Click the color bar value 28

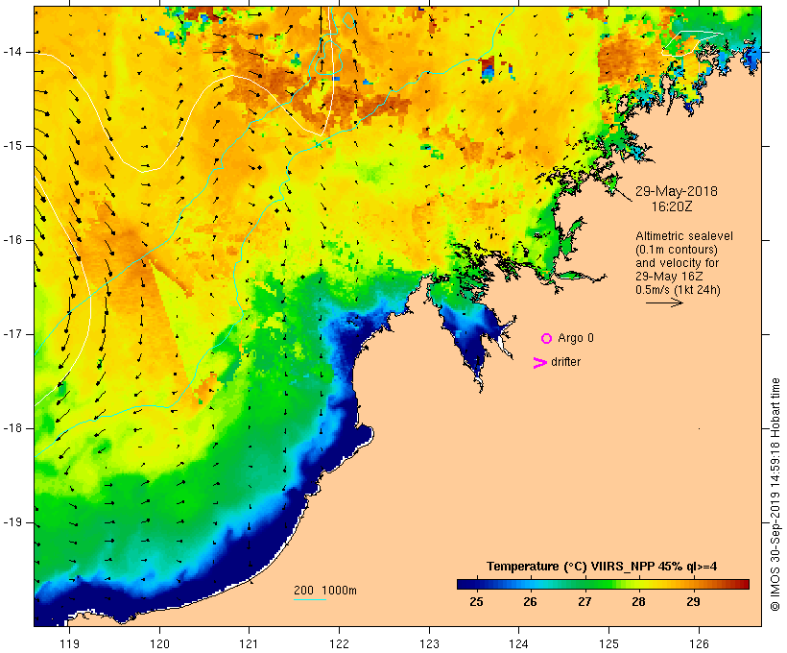(638, 601)
